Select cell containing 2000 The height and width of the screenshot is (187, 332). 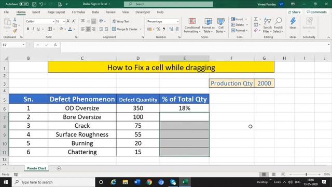(264, 83)
